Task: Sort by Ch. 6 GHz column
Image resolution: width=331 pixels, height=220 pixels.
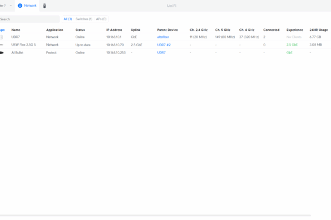Action: [x=247, y=30]
